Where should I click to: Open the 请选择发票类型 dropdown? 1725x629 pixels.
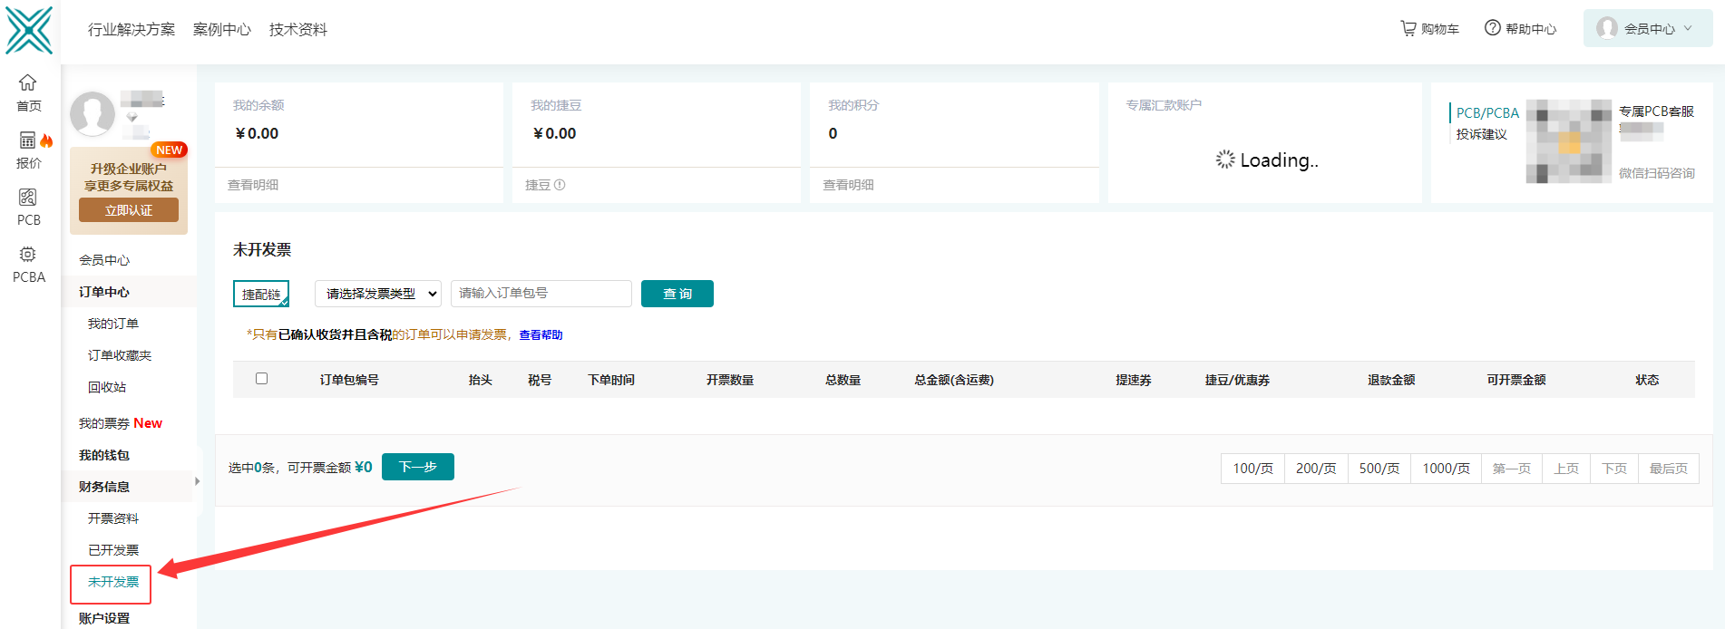click(x=378, y=294)
